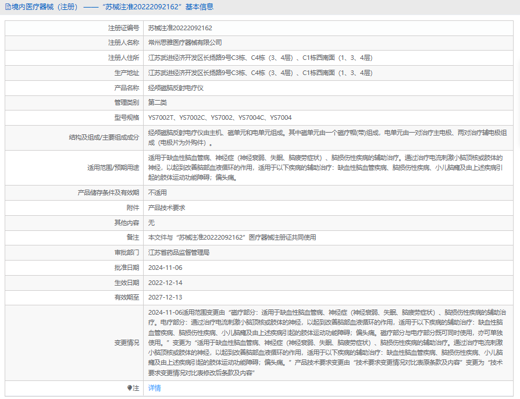
Task: Click the 有效期至 label
Action: click(x=127, y=298)
